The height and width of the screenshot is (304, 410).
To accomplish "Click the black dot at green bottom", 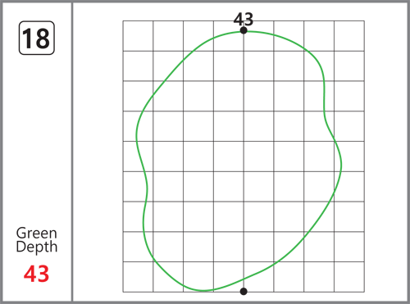I will coord(244,292).
